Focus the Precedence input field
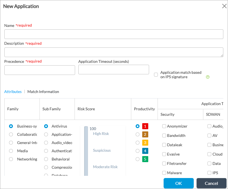The height and width of the screenshot is (189, 228). tap(39, 70)
